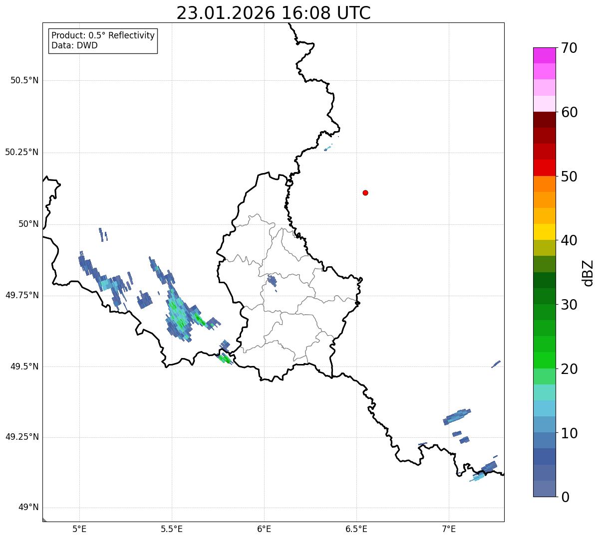Click the 5°E longitude label

tap(79, 529)
